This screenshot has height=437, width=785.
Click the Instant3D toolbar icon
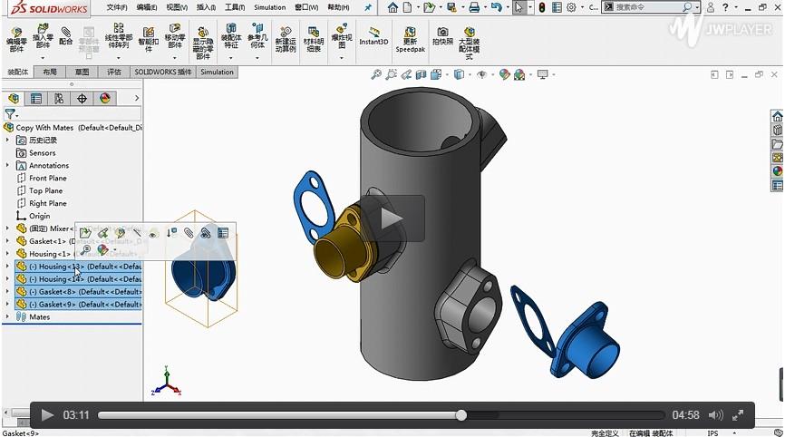click(373, 36)
